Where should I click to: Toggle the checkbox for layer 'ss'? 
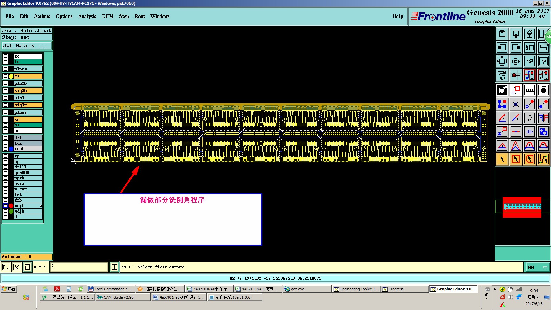(6, 120)
